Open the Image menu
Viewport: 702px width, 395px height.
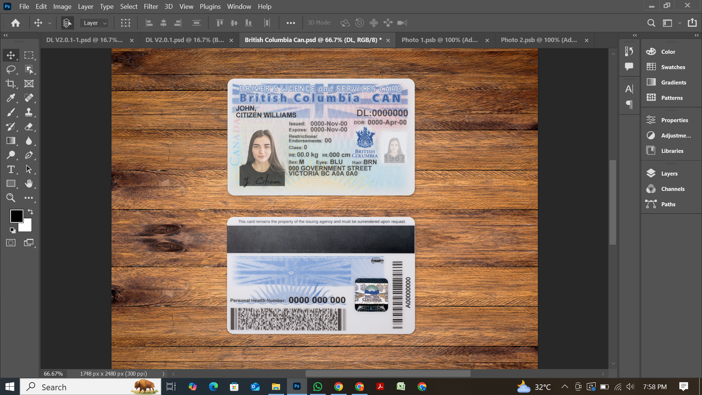tap(62, 7)
